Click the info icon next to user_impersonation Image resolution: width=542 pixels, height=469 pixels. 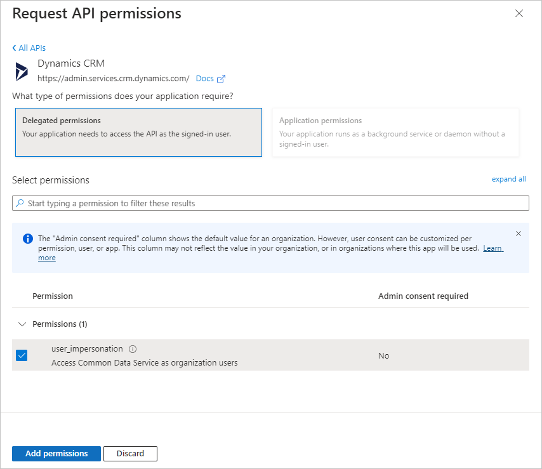point(133,349)
